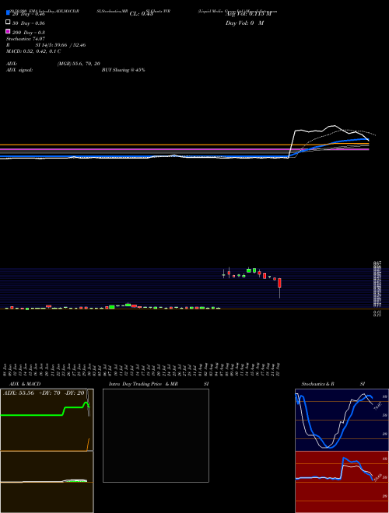Click the 'Intra Day Trading Price & MR' title
The height and width of the screenshot is (513, 389).
[x=143, y=384]
